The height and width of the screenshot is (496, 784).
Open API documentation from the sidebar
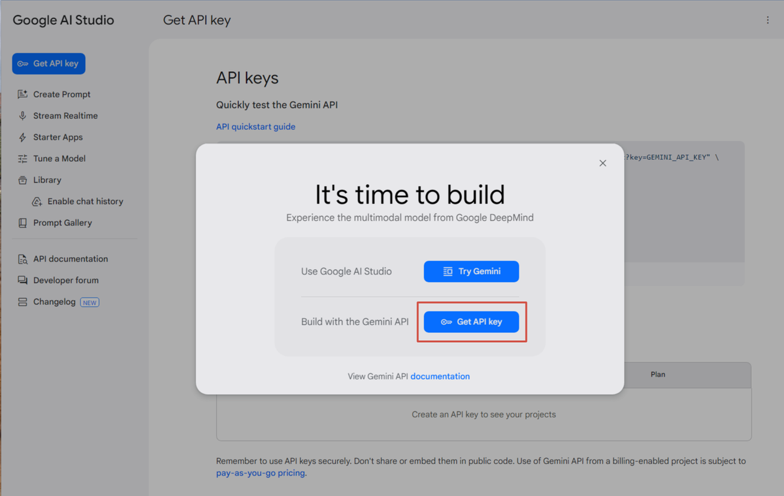point(71,259)
